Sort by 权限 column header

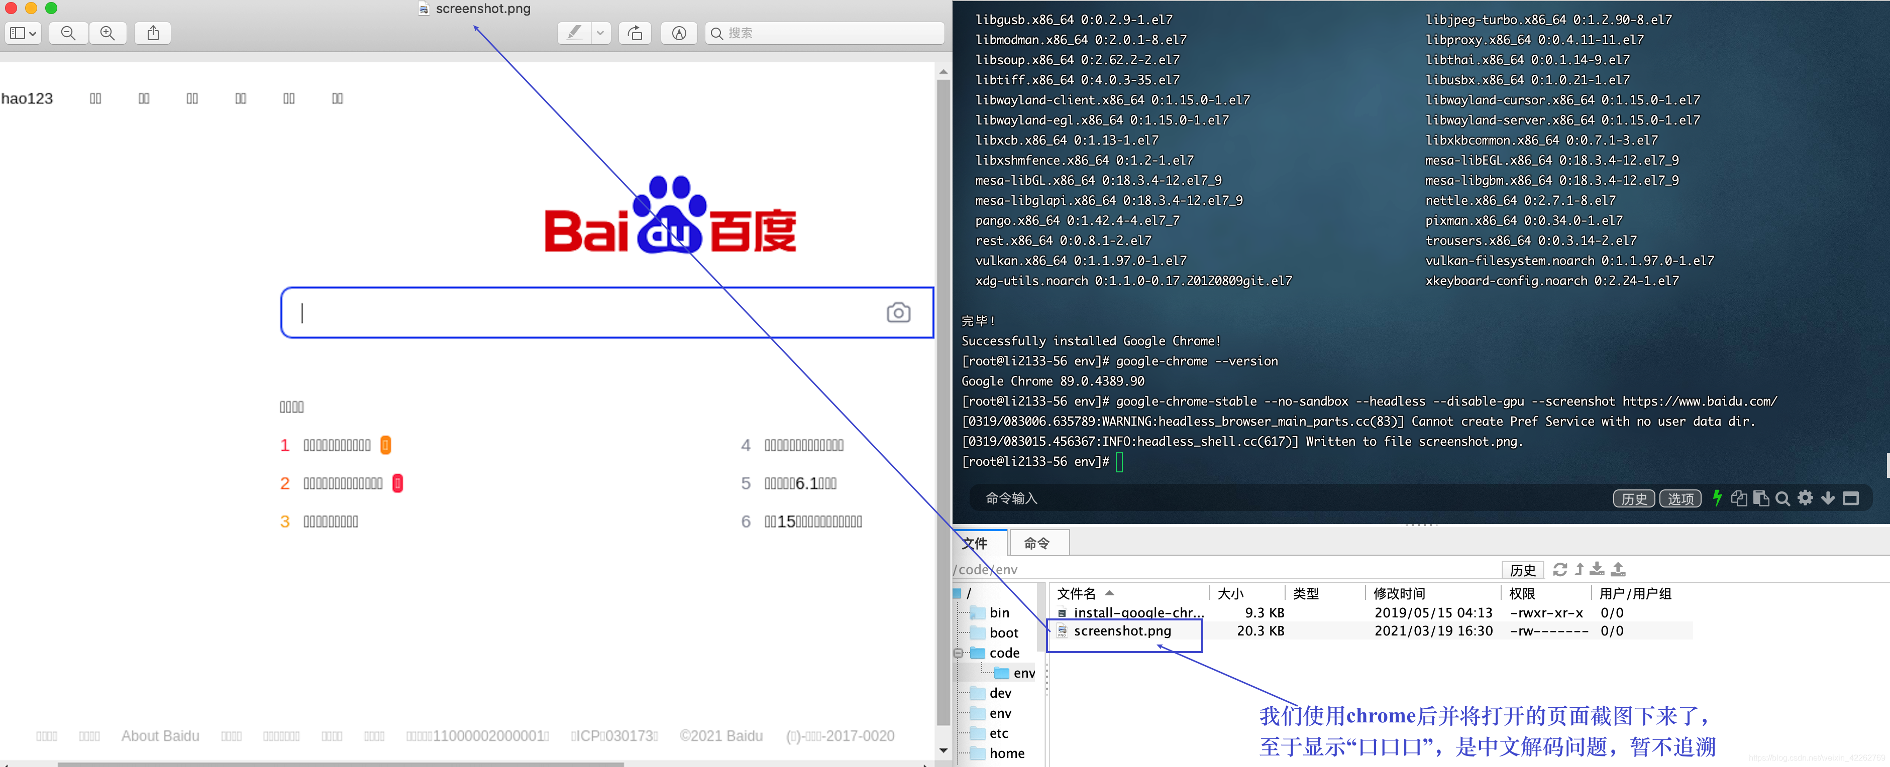tap(1522, 593)
